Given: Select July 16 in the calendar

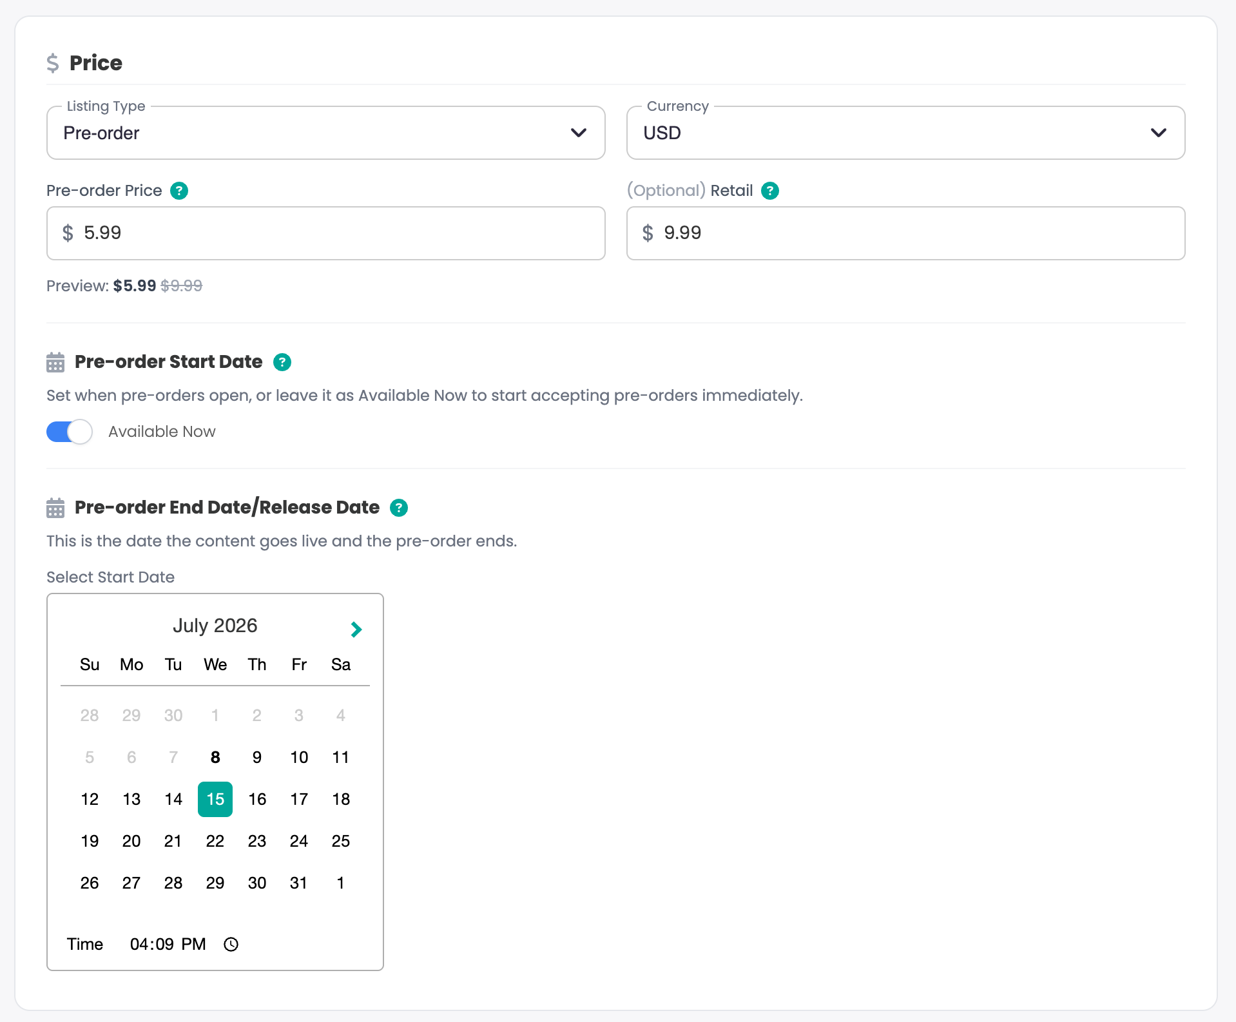Looking at the screenshot, I should 257,799.
